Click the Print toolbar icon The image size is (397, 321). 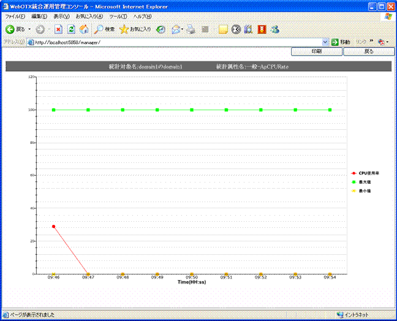pos(191,29)
